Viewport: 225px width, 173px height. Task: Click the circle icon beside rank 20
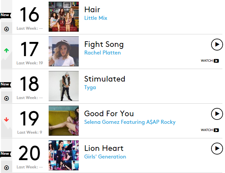pyautogui.click(x=6, y=168)
